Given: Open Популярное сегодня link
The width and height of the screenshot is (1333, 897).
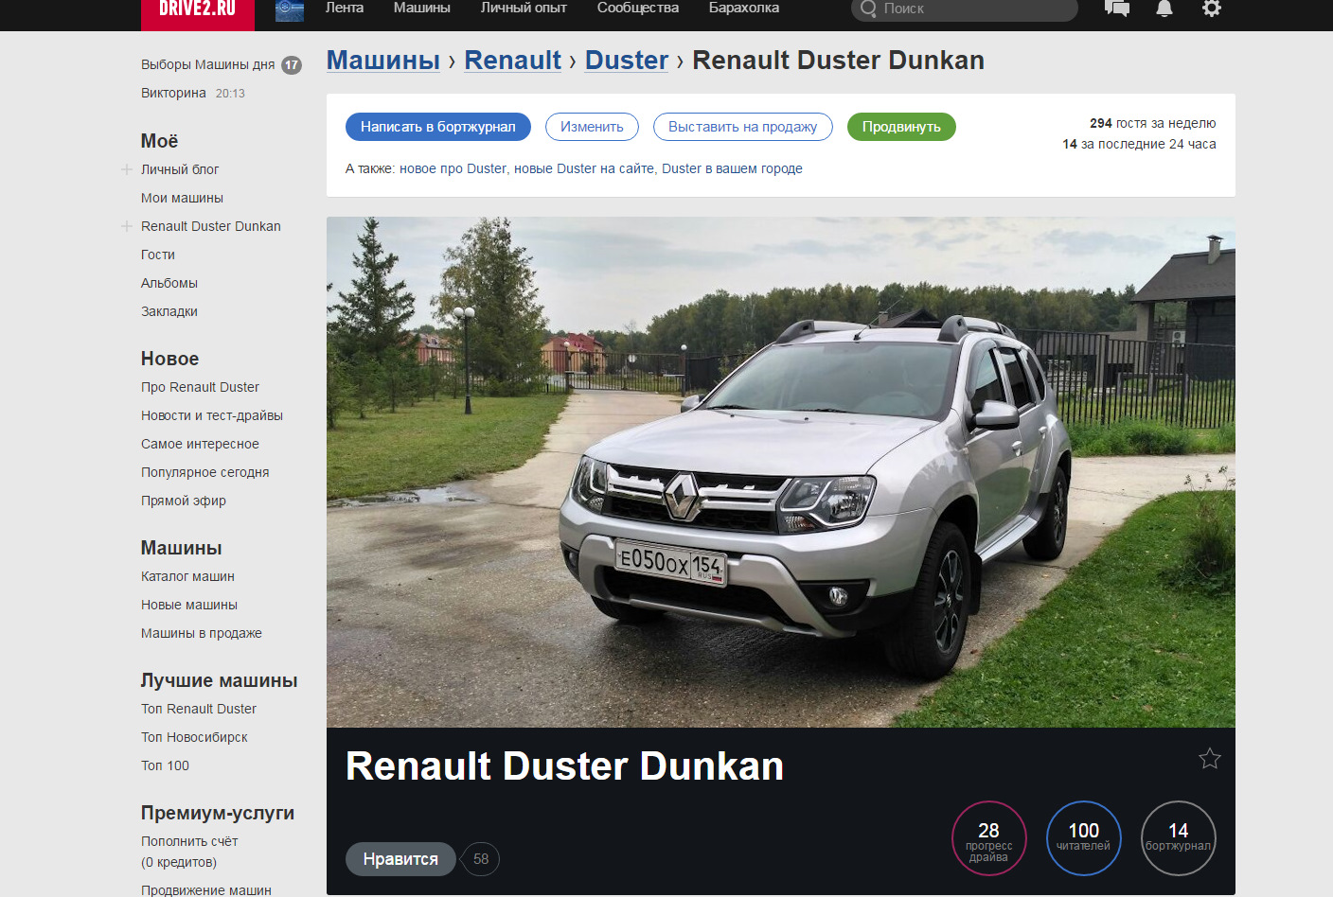Looking at the screenshot, I should point(205,472).
